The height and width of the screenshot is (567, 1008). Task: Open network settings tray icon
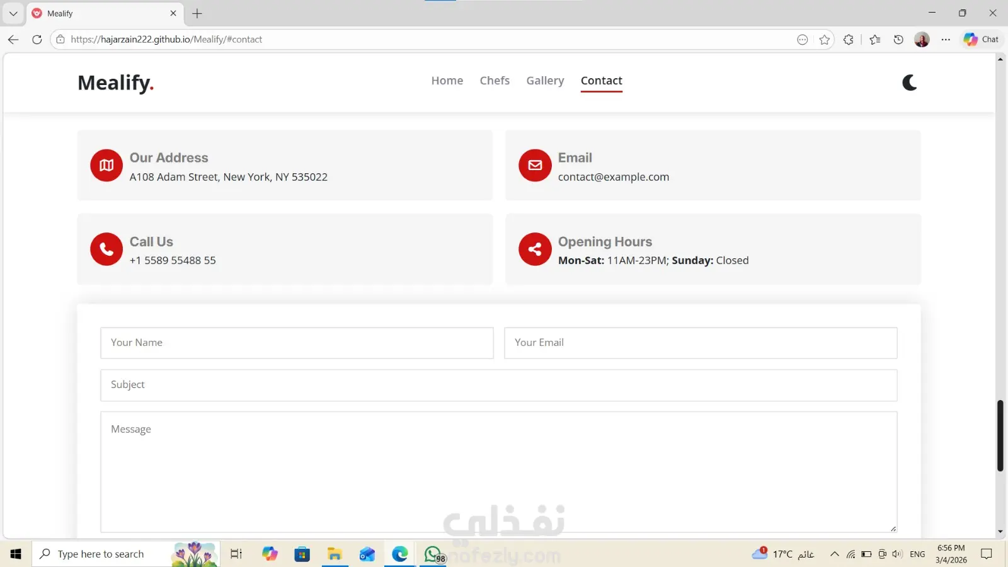850,554
